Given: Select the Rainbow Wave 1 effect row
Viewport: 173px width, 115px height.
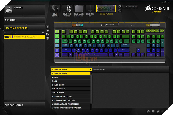Looking at the screenshot, I should point(24,37).
